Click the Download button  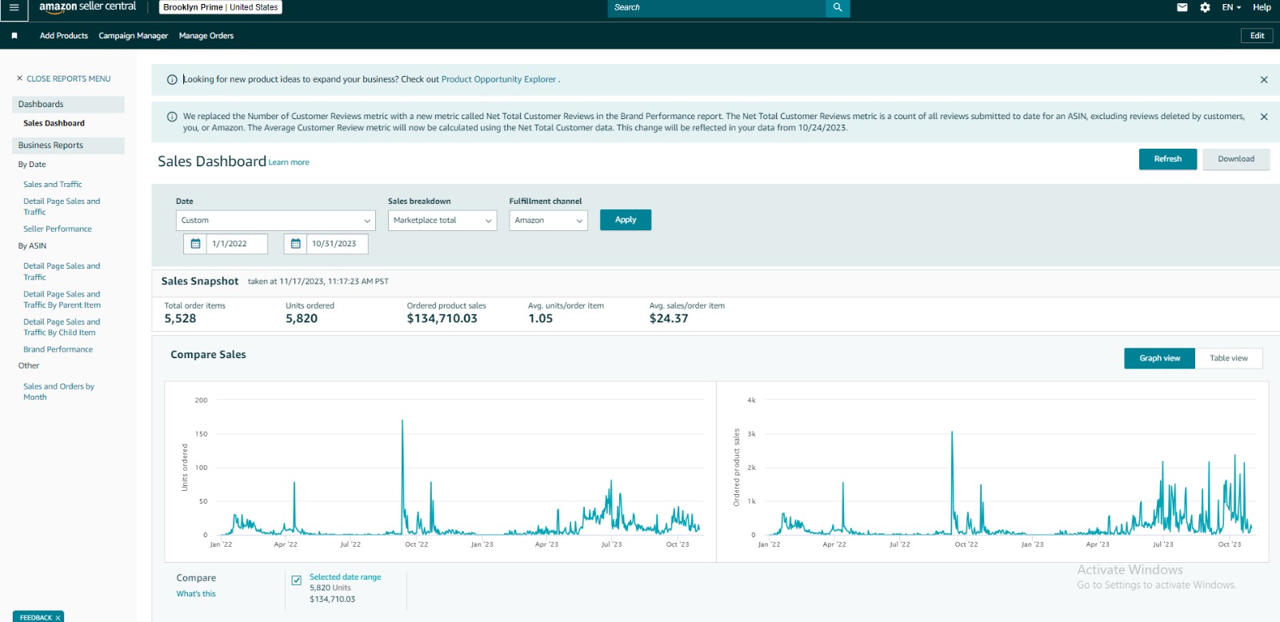click(x=1236, y=159)
